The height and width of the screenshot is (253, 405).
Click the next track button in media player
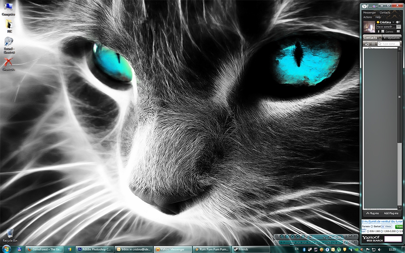pos(303,236)
